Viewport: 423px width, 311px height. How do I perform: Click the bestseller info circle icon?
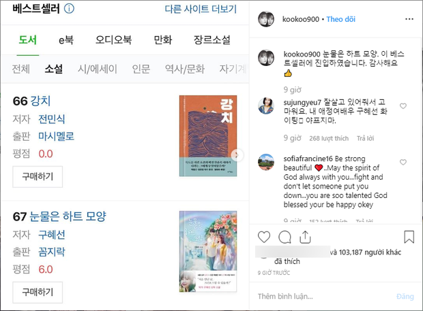point(69,9)
